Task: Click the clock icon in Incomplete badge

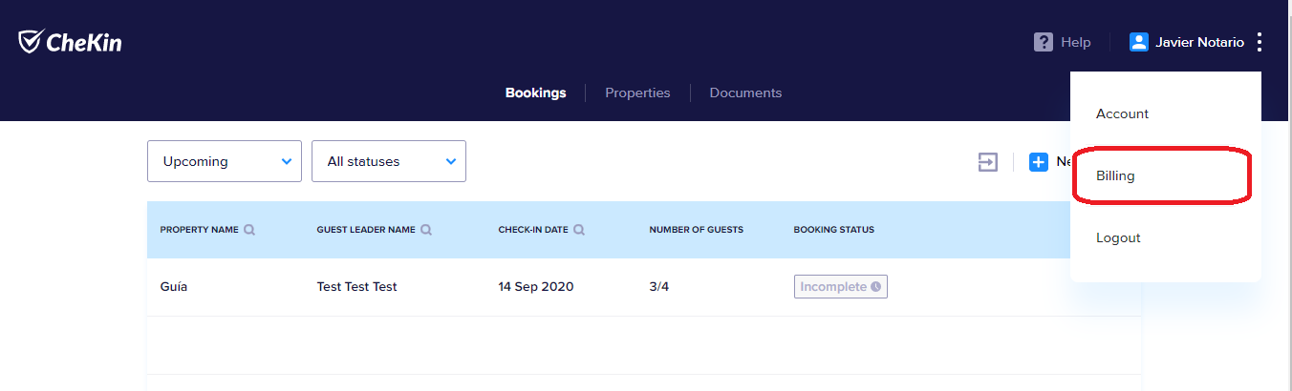Action: click(x=875, y=287)
